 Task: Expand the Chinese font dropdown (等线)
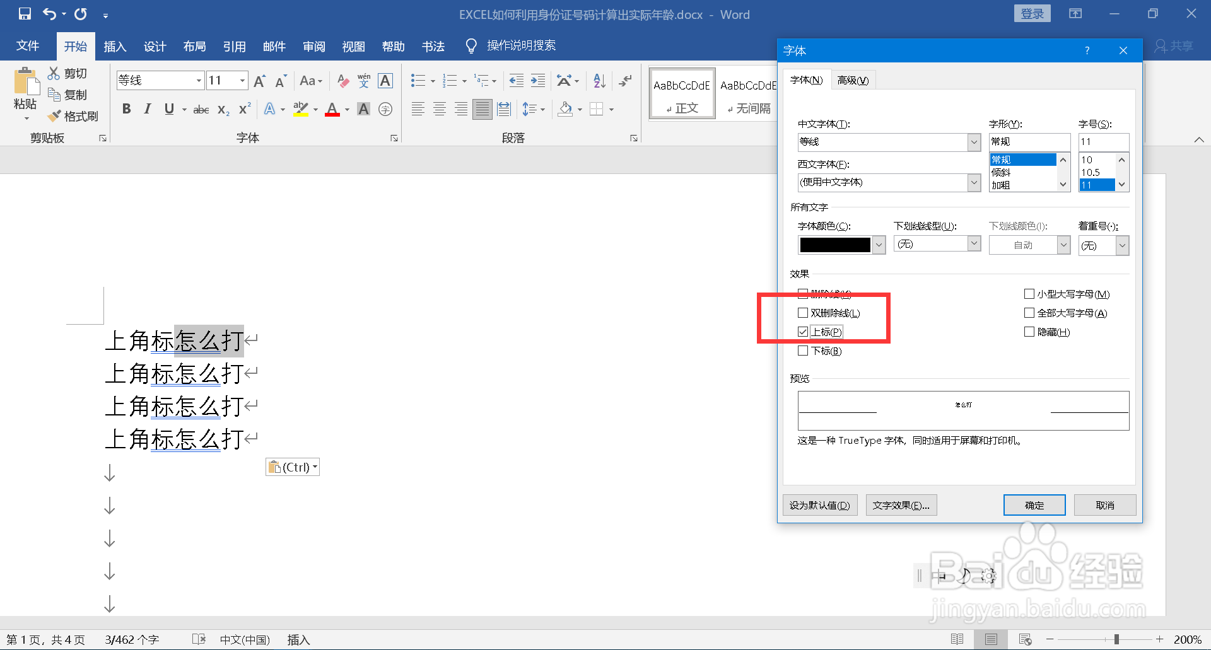pos(974,142)
